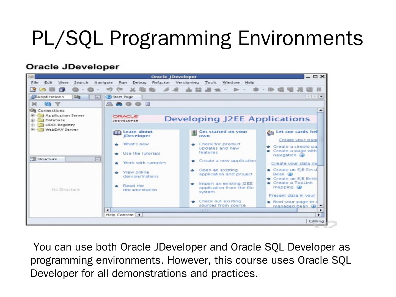The height and width of the screenshot is (297, 396).
Task: Click the refresh icon in Applications panel
Action: point(48,104)
